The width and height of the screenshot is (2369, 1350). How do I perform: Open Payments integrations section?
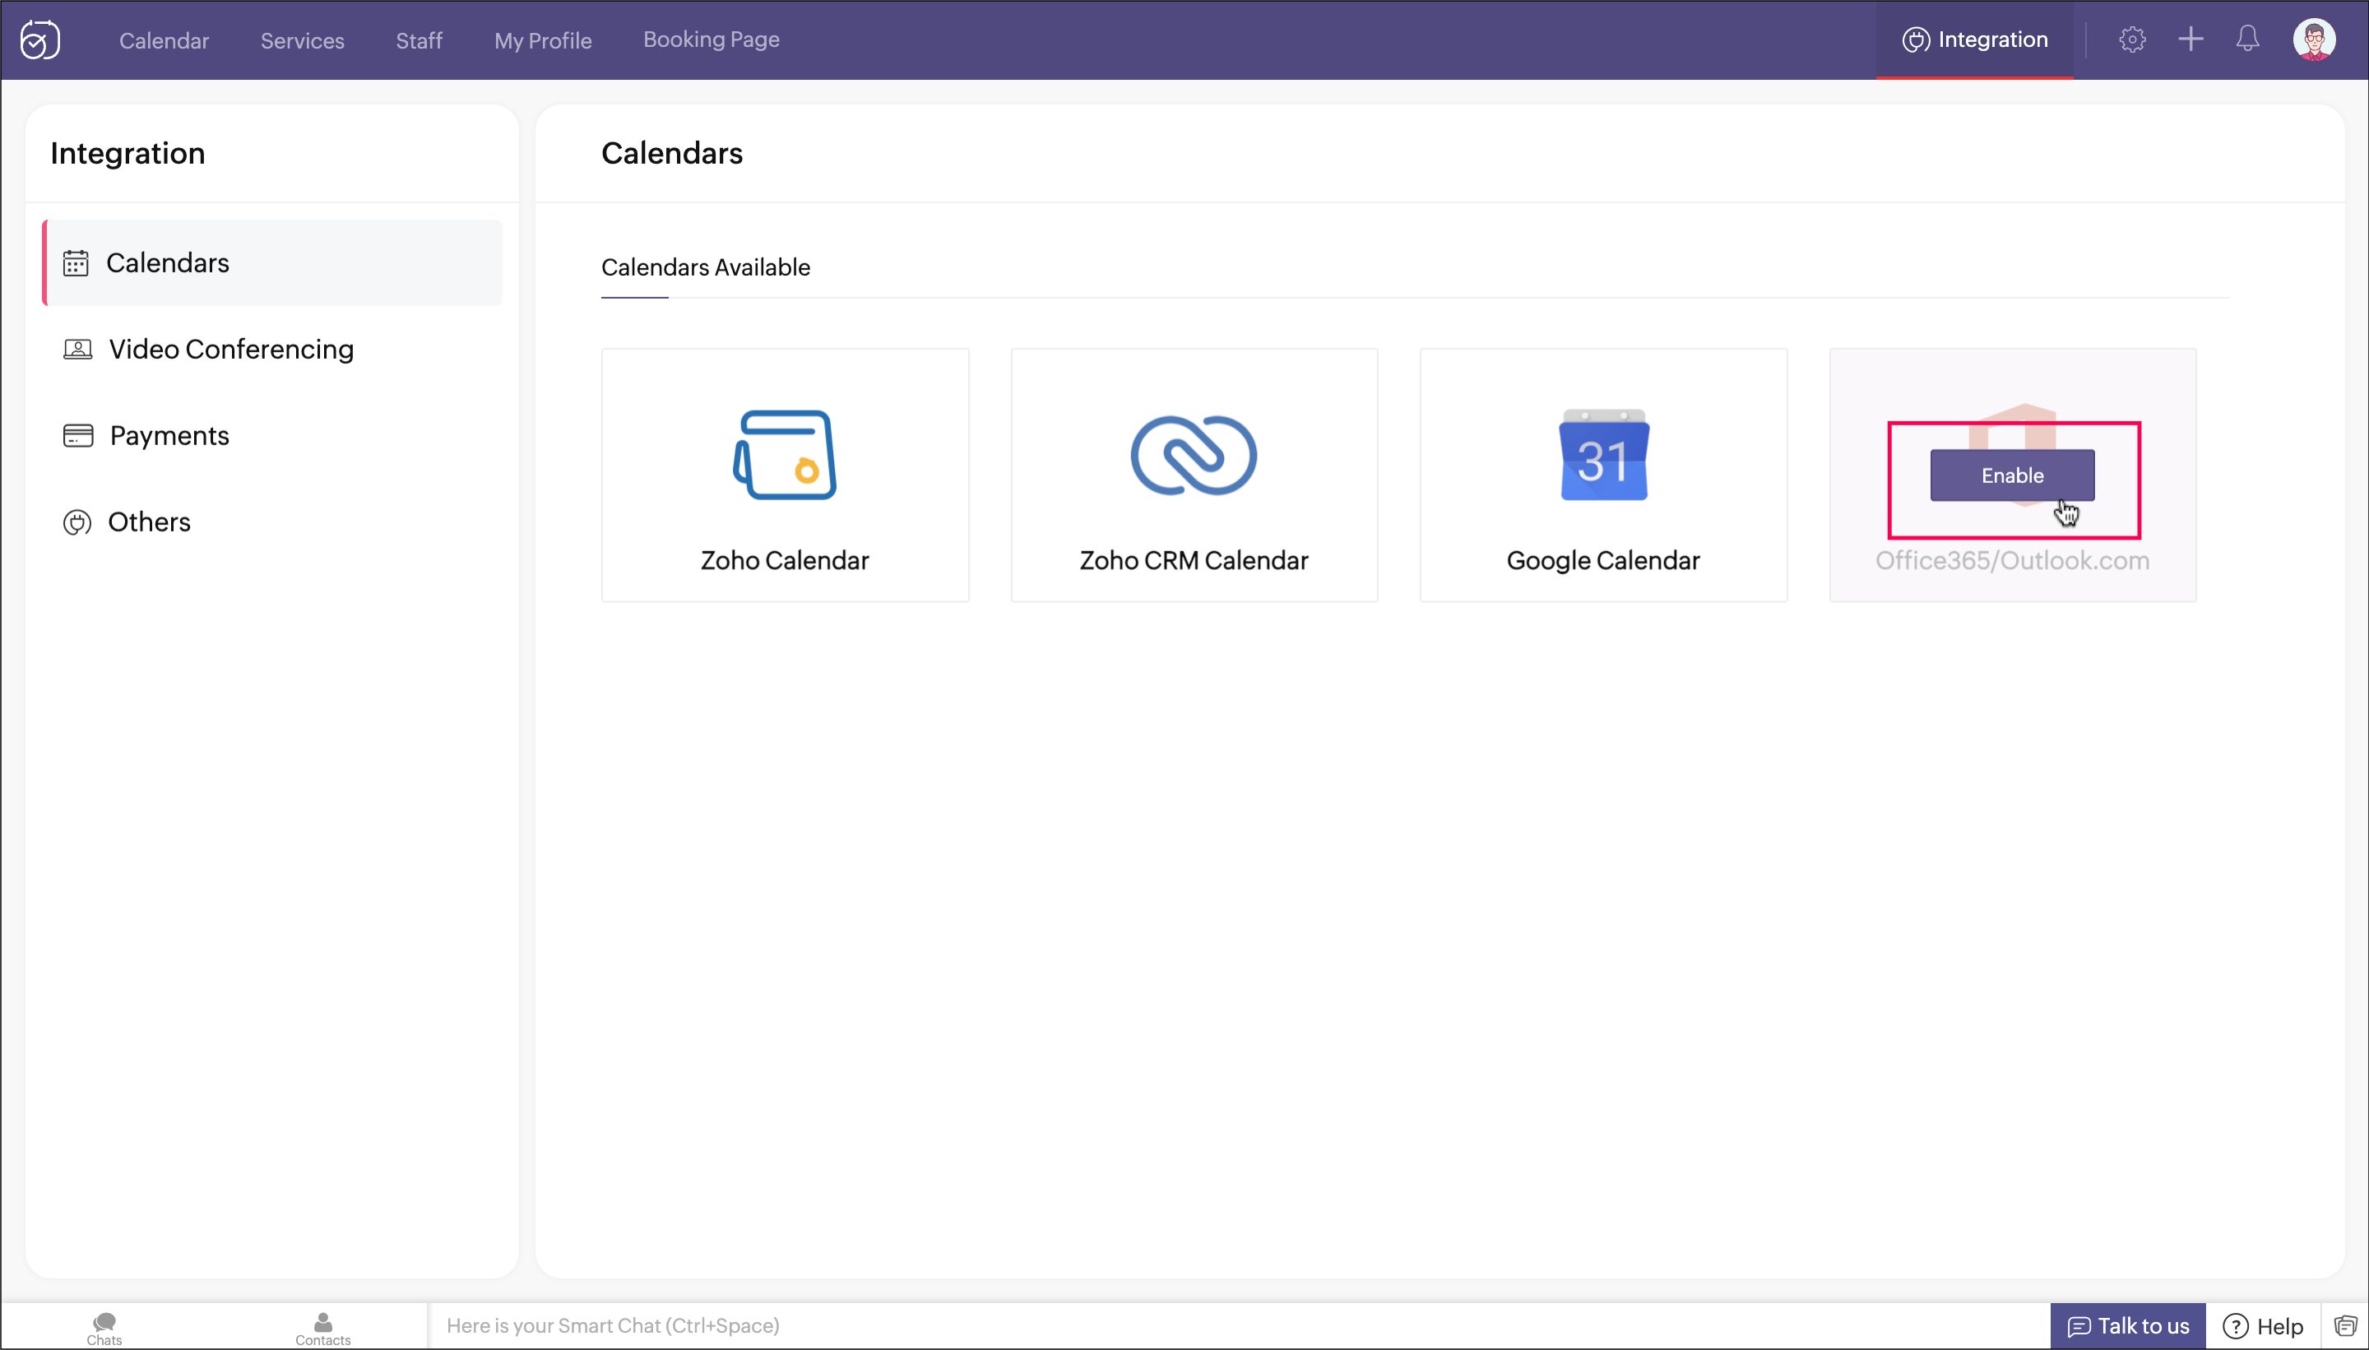(x=169, y=436)
